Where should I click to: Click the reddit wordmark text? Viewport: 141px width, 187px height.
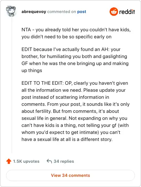[127, 12]
